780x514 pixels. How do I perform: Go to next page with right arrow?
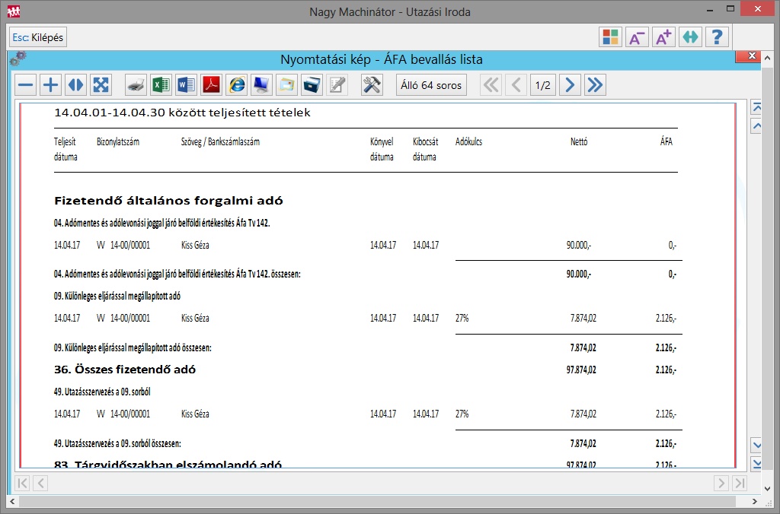[x=570, y=85]
